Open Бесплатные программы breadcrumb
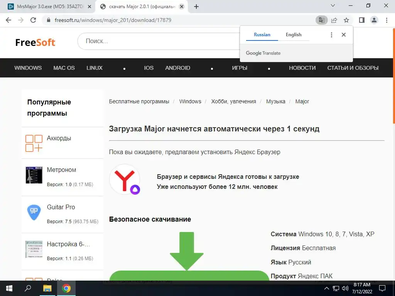The height and width of the screenshot is (296, 395). 139,101
